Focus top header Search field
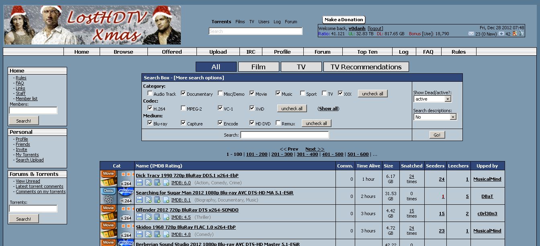Screen dimensions: 540x246 (256, 31)
